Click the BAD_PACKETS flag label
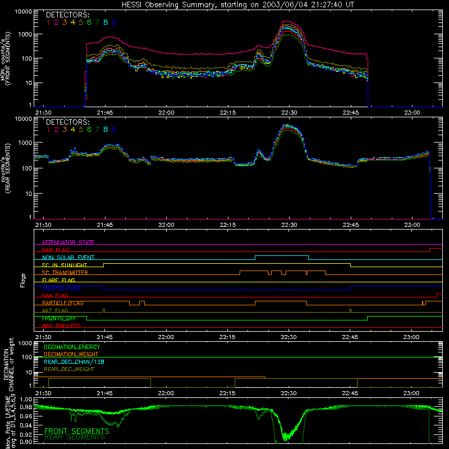 (61, 326)
